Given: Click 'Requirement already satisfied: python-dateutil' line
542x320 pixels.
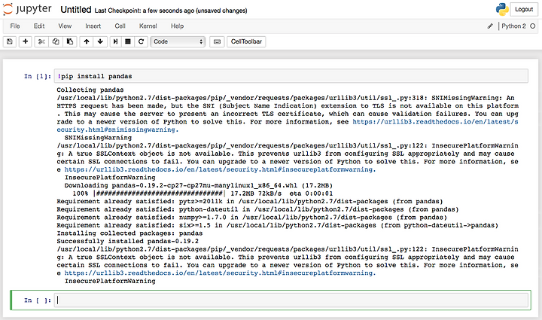Looking at the screenshot, I should point(258,209).
